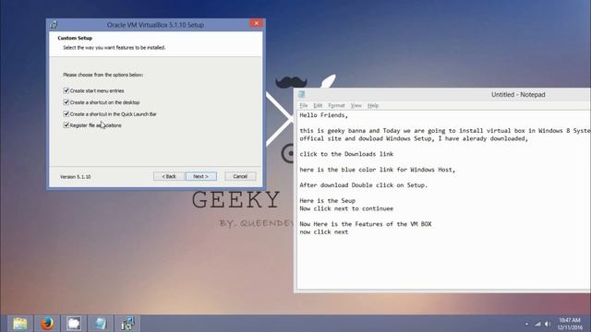Cancel the VirtualBox Setup wizard
The height and width of the screenshot is (332, 591).
(x=240, y=176)
